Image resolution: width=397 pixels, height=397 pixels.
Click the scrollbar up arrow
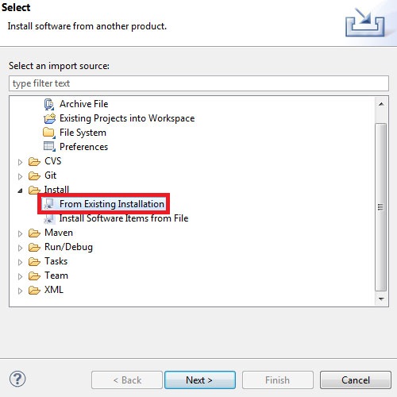click(381, 104)
